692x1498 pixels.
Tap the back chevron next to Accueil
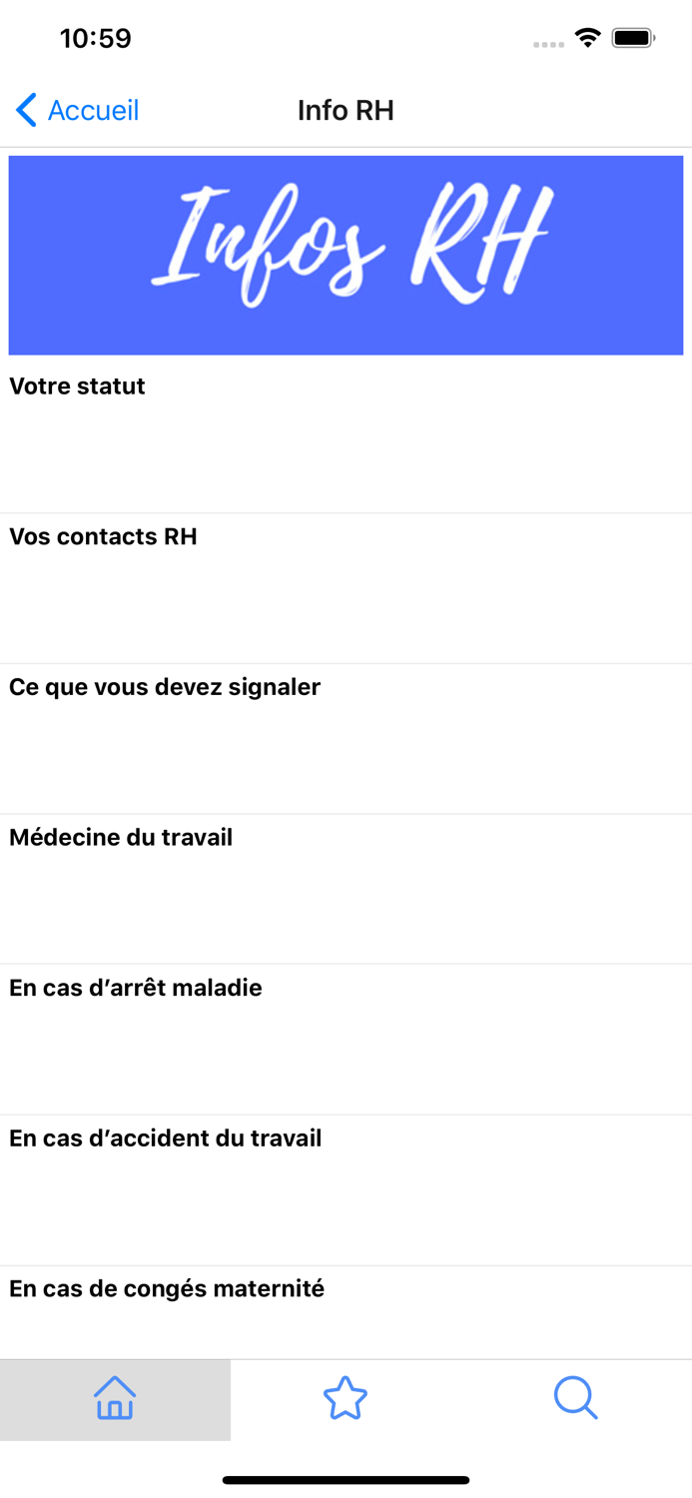(x=25, y=110)
